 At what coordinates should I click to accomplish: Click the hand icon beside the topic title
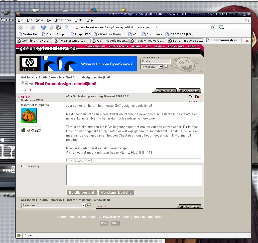(23, 83)
